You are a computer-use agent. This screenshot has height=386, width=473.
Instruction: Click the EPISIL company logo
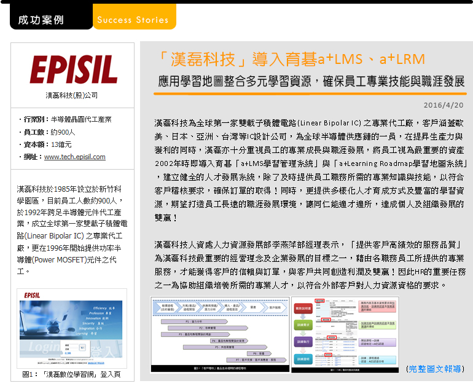[73, 69]
